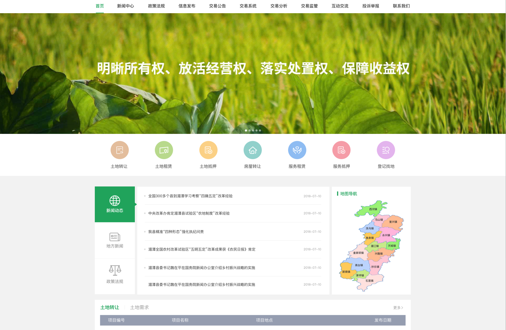Select the 新闻动态 globe tab
Screen dimensions: 506x330
tap(115, 204)
